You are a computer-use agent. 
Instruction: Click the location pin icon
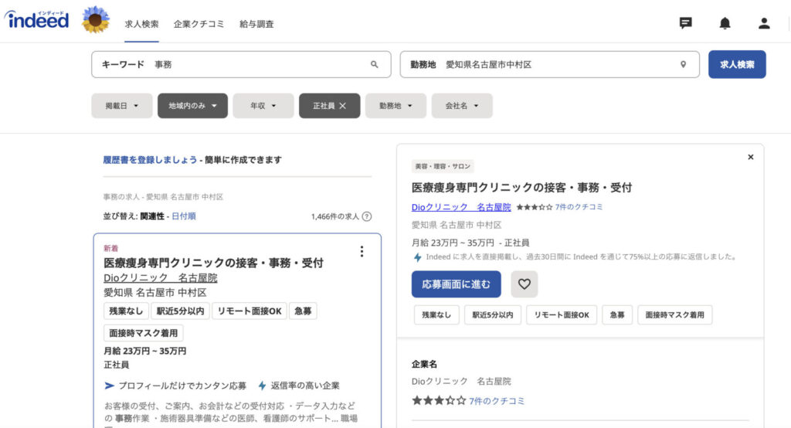(683, 64)
